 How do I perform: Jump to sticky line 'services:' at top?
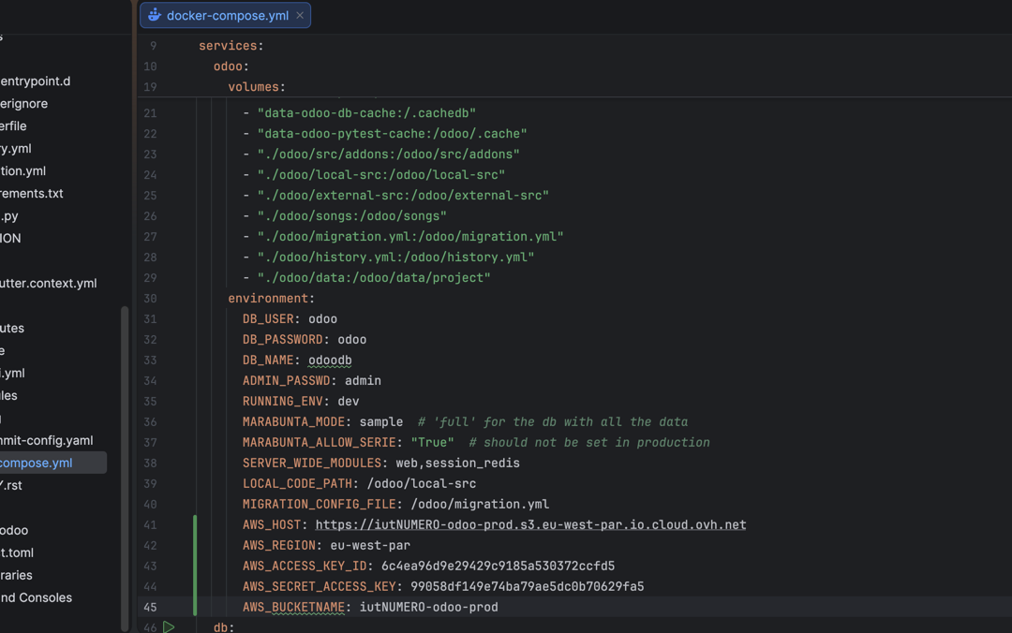(231, 46)
